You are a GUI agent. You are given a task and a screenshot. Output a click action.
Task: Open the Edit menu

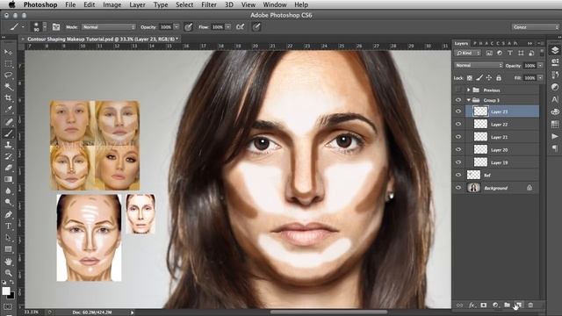[90, 4]
